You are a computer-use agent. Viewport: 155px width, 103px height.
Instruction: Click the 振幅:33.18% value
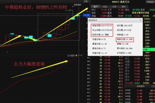point(122,44)
